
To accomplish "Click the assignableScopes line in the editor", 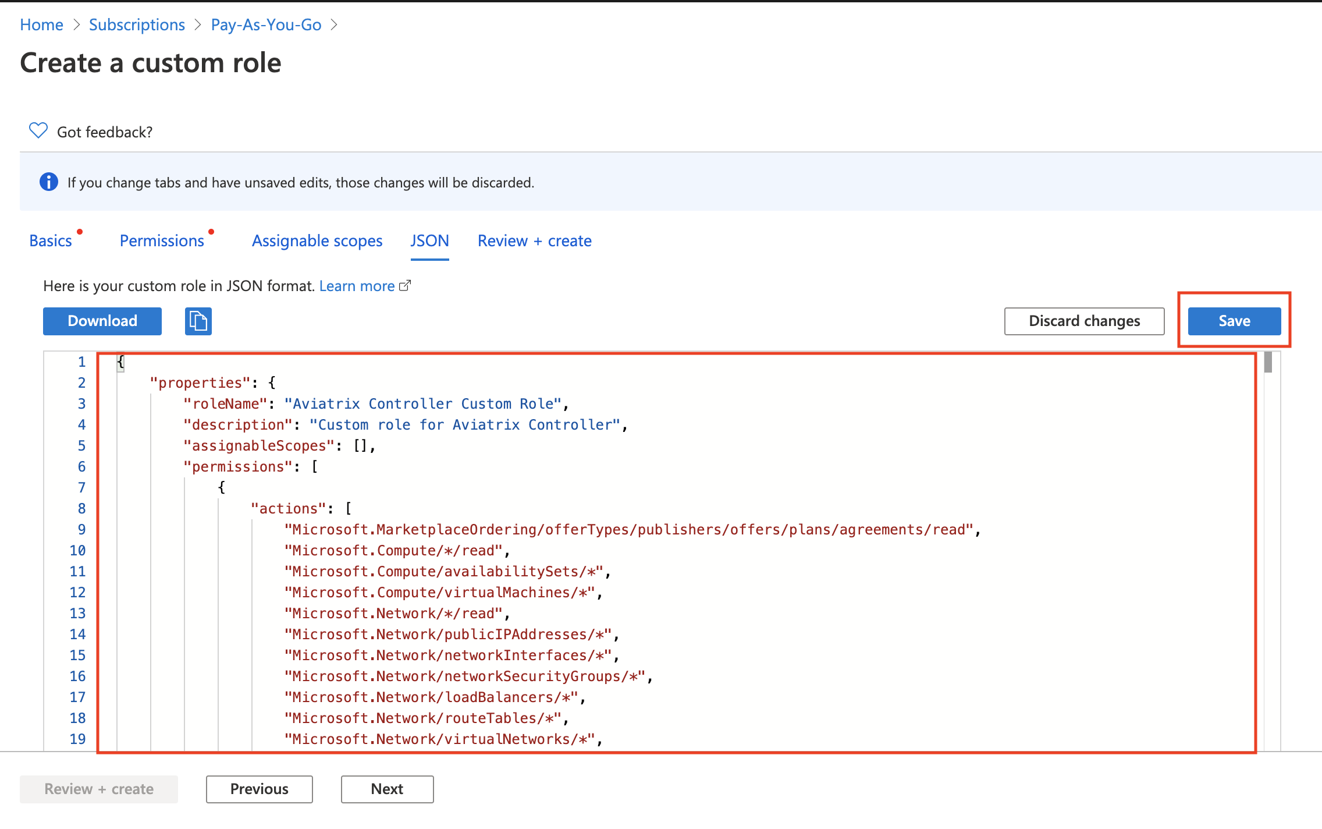I will point(279,445).
